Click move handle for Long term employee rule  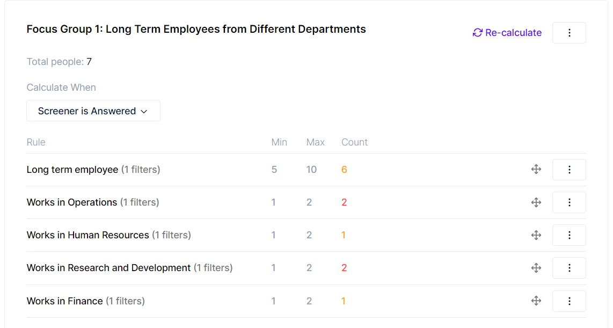536,170
